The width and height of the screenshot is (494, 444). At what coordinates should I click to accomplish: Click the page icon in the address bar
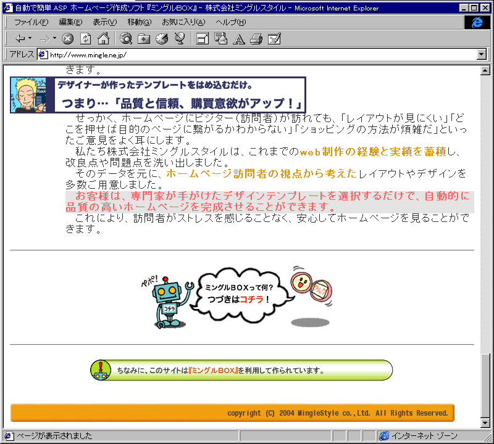[x=43, y=55]
